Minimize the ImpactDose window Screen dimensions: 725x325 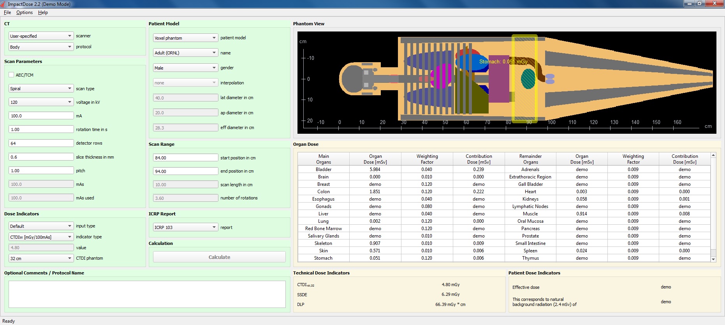pyautogui.click(x=690, y=3)
